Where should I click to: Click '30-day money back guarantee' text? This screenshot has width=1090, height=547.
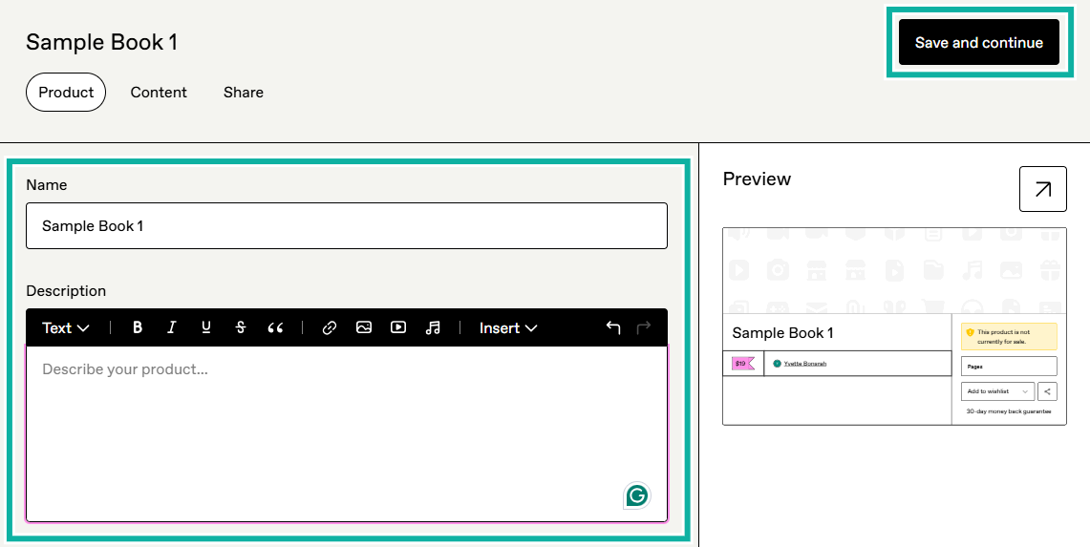click(1009, 411)
